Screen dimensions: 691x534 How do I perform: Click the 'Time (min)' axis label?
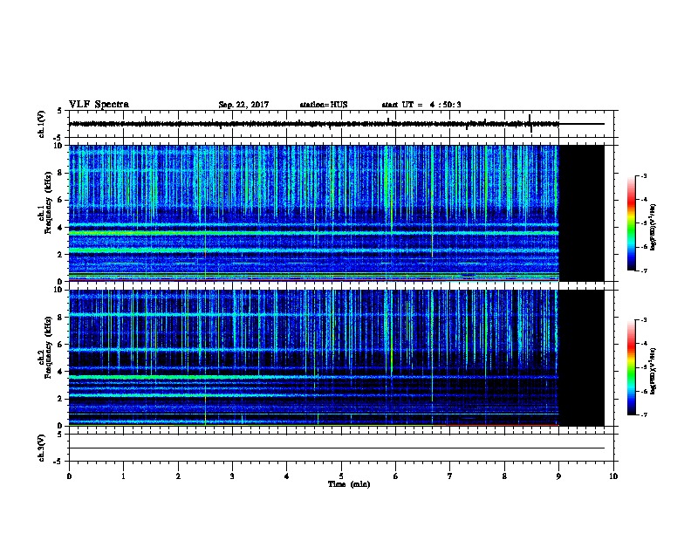(349, 484)
